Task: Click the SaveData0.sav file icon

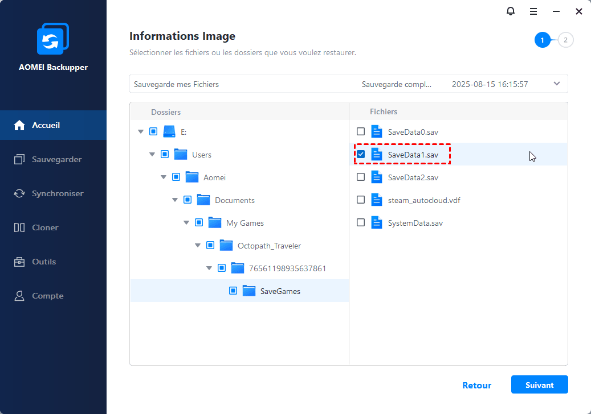Action: click(377, 131)
